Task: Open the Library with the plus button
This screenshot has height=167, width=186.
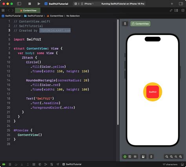Action: [x=172, y=4]
